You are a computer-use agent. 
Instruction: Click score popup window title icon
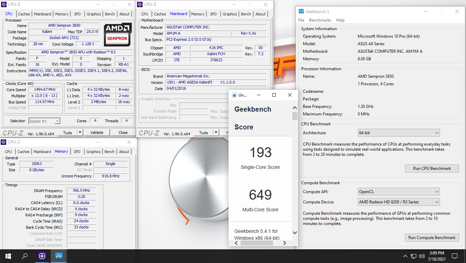[234, 95]
